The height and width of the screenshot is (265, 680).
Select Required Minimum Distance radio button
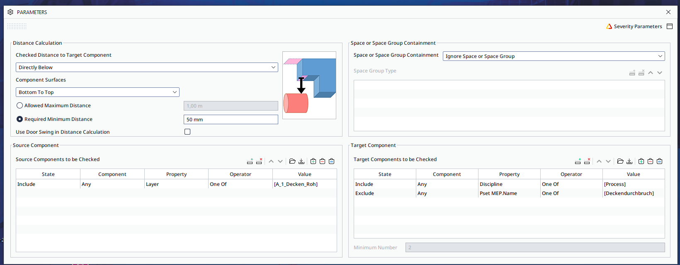click(19, 119)
